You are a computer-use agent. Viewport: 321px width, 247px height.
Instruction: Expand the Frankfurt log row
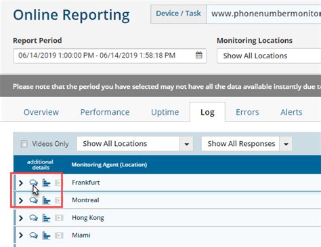(x=21, y=183)
